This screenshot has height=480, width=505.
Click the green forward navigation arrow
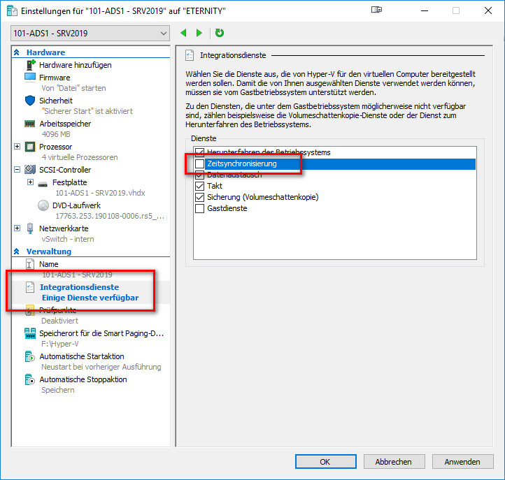pos(199,33)
